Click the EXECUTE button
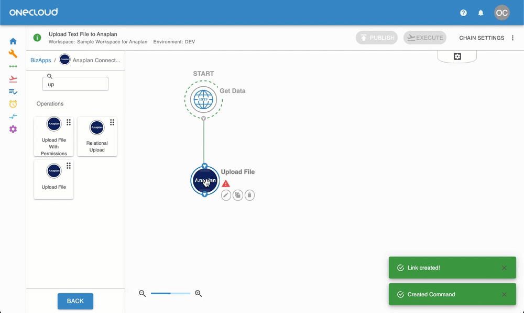 point(425,38)
